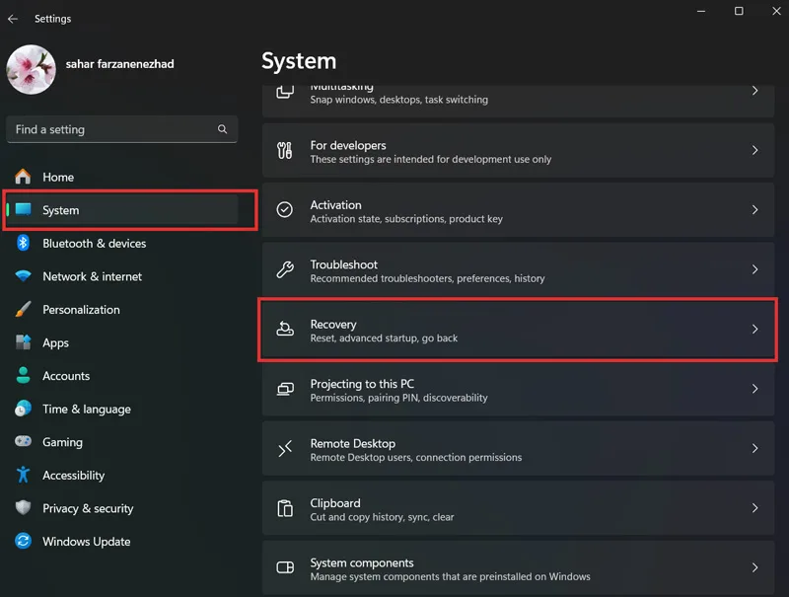Select the Gaming label in sidebar
This screenshot has height=597, width=789.
pos(62,442)
